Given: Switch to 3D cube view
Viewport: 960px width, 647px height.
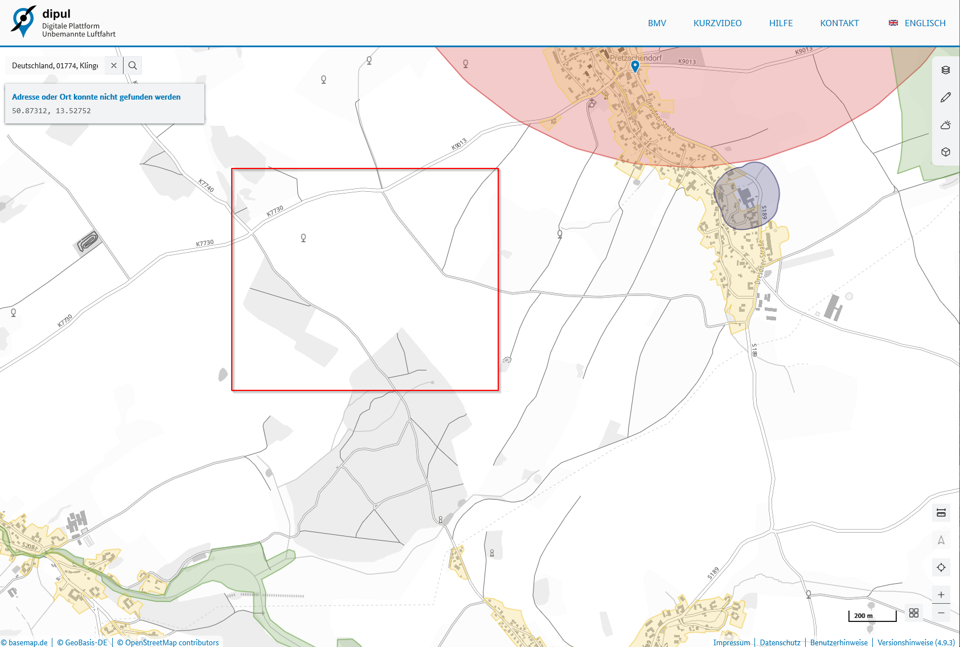Looking at the screenshot, I should [945, 152].
